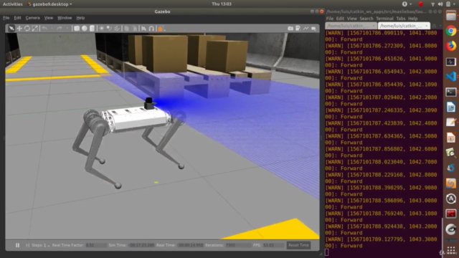Image resolution: width=459 pixels, height=258 pixels.
Task: Open Gazebo Help menu
Action: point(80,18)
